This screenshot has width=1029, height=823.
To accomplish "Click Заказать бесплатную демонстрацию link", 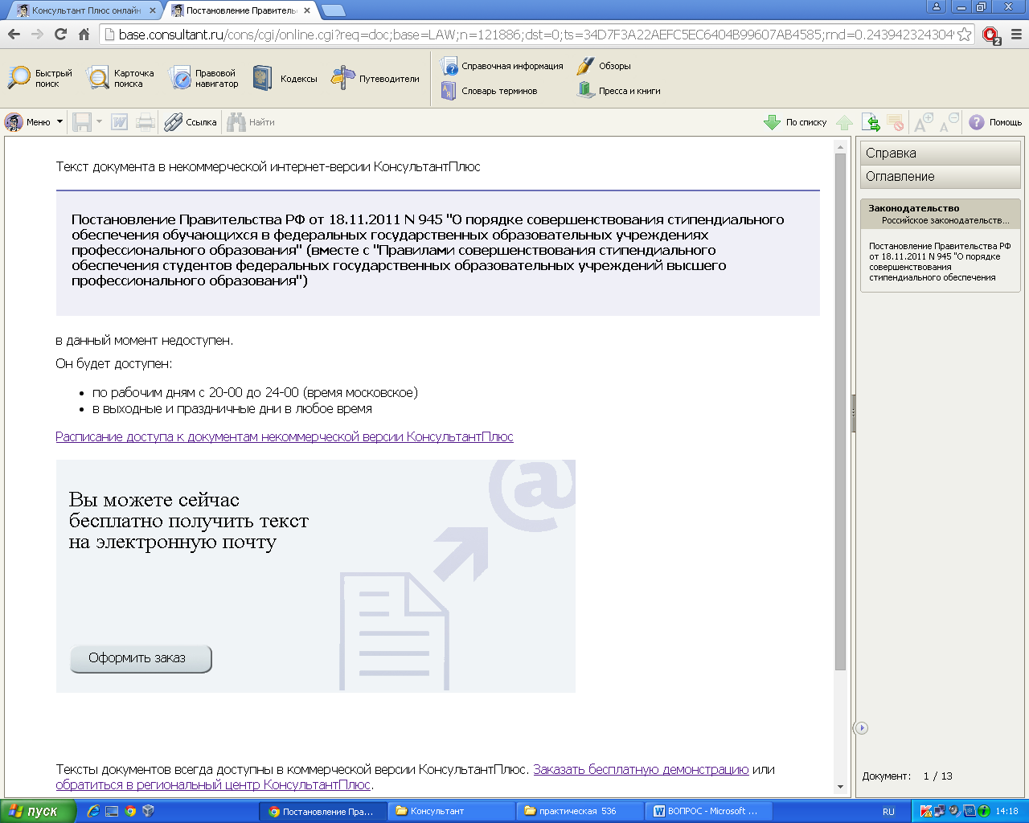I will (x=641, y=769).
